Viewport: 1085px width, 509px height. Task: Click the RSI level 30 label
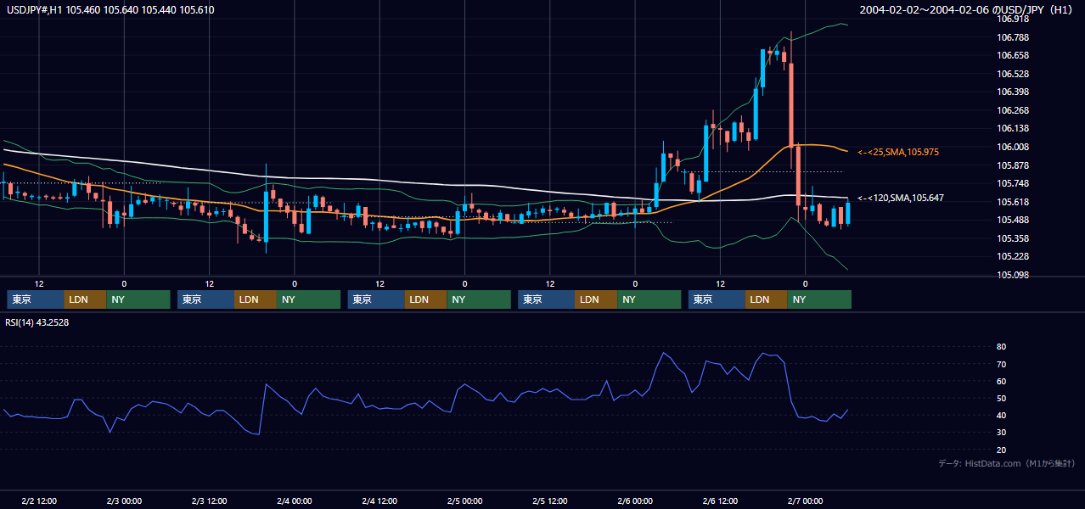pos(1001,432)
